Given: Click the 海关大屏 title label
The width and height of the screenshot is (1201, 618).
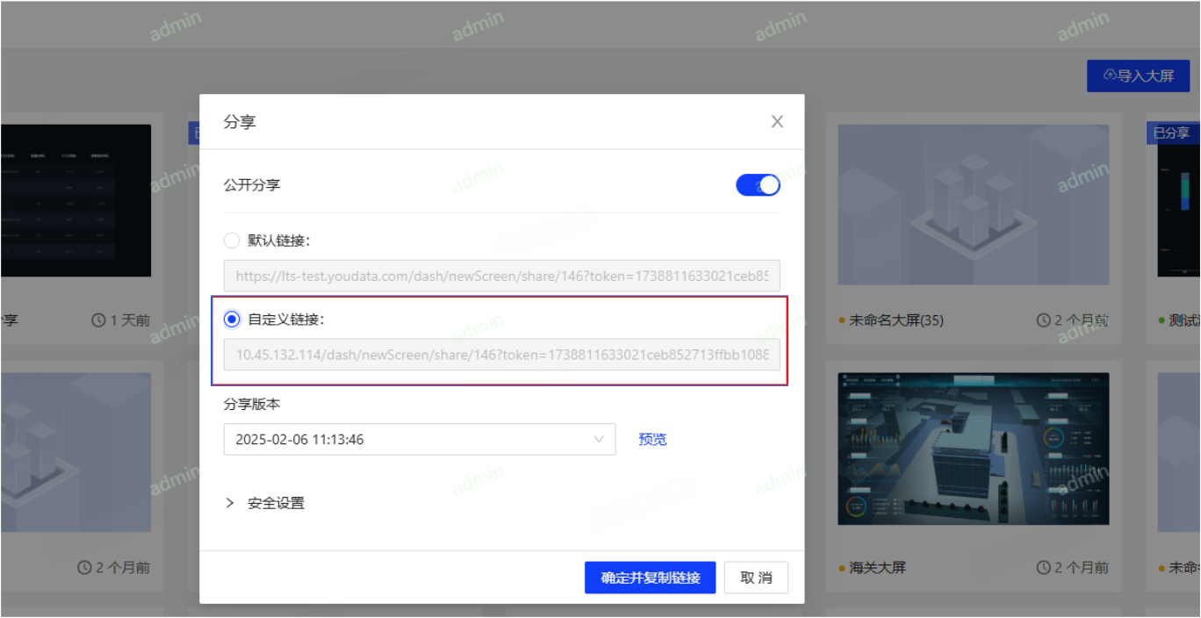Looking at the screenshot, I should (877, 568).
